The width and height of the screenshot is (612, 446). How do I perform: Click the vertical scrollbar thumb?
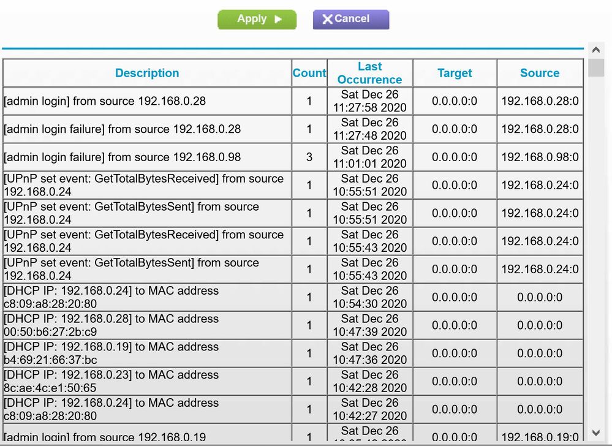coord(595,68)
